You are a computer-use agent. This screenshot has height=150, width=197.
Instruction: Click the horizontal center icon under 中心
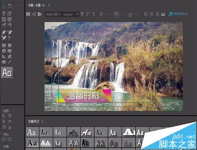9,139
